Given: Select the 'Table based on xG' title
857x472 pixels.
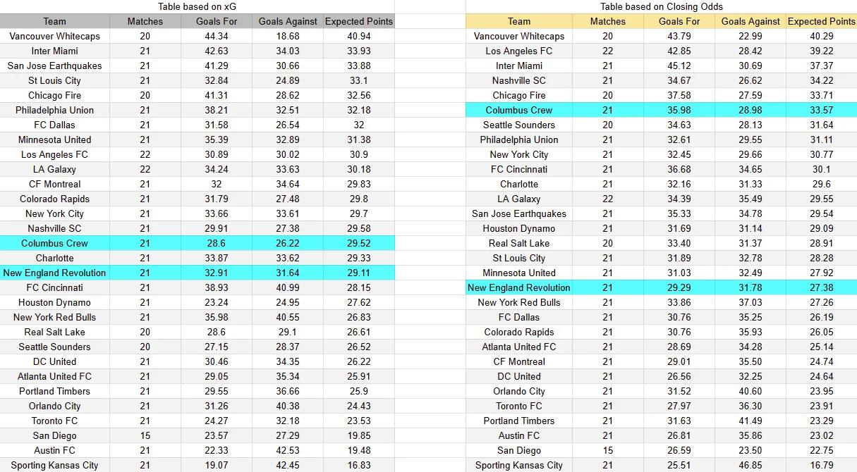Looking at the screenshot, I should (x=197, y=6).
